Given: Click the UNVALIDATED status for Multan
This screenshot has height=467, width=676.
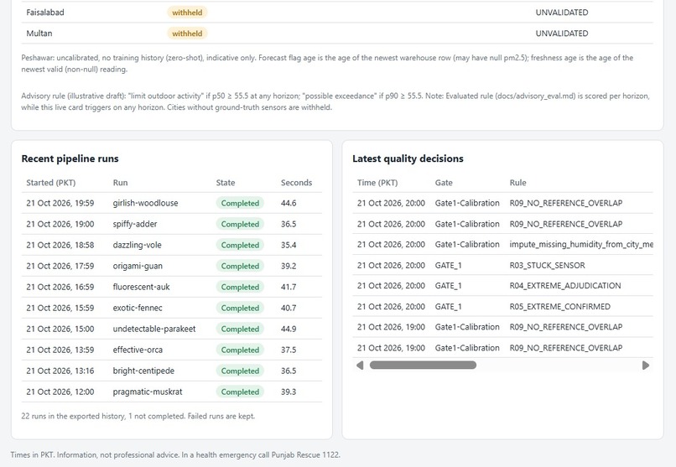Looking at the screenshot, I should click(x=562, y=34).
